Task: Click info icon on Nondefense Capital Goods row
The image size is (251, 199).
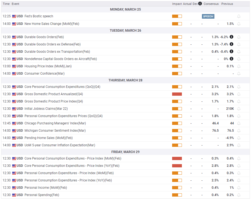Action: (231, 59)
